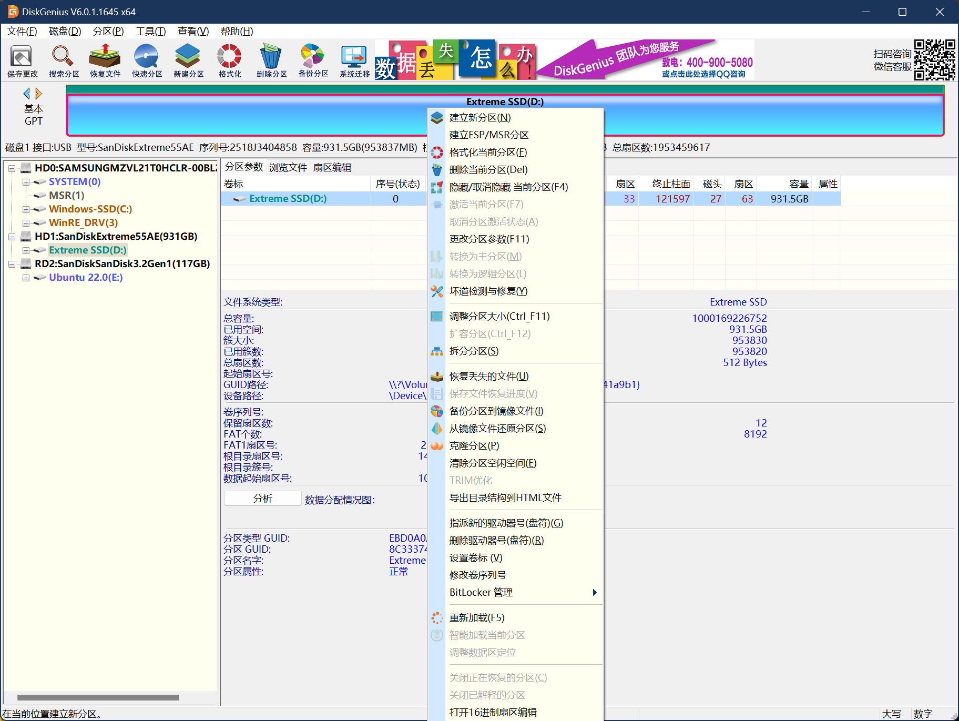Choose 重新加载(F5) from context menu
Viewport: 959px width, 721px height.
point(516,617)
